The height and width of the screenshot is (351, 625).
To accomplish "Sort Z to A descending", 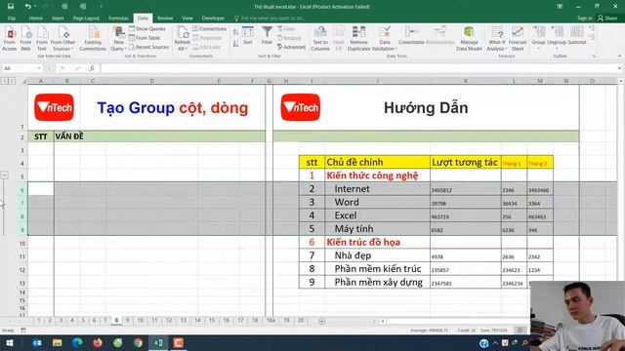I will coord(235,44).
